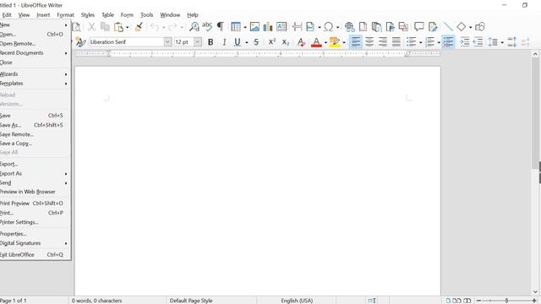Insert special character omega icon
The image size is (541, 304).
[329, 27]
